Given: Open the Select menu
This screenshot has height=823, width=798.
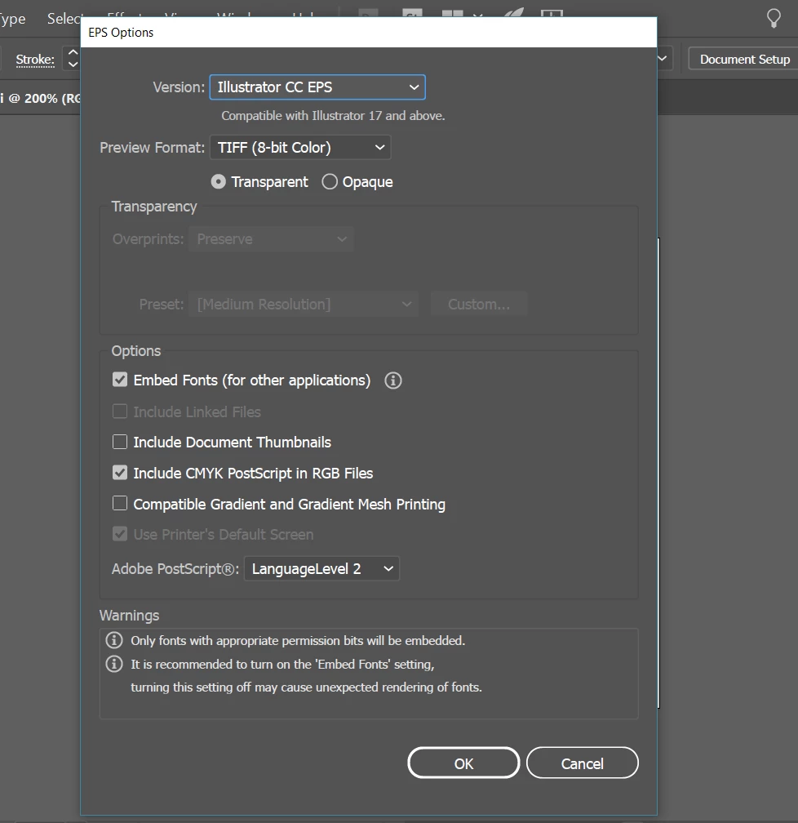Looking at the screenshot, I should pos(64,19).
